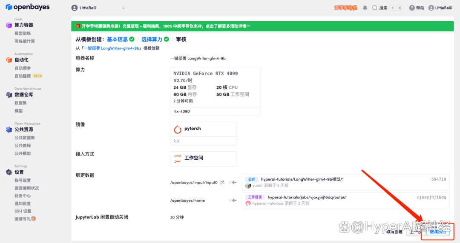The height and width of the screenshot is (243, 460).
Task: Open the LittleBeiii user profile menu
Action: 440,8
